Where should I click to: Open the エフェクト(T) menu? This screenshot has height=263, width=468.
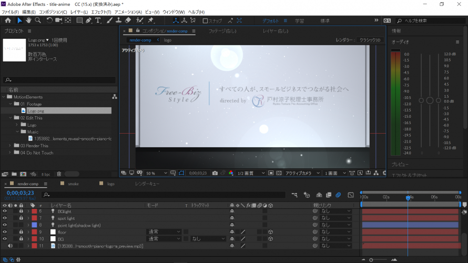(101, 12)
